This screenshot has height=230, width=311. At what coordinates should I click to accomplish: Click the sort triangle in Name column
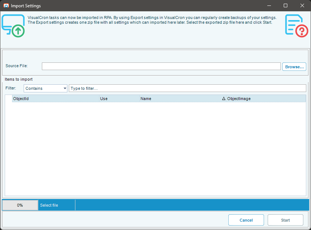click(224, 99)
